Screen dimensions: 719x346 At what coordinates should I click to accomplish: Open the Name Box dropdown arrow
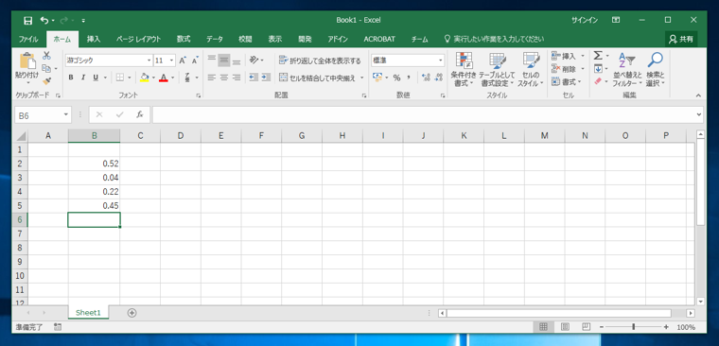pyautogui.click(x=66, y=114)
